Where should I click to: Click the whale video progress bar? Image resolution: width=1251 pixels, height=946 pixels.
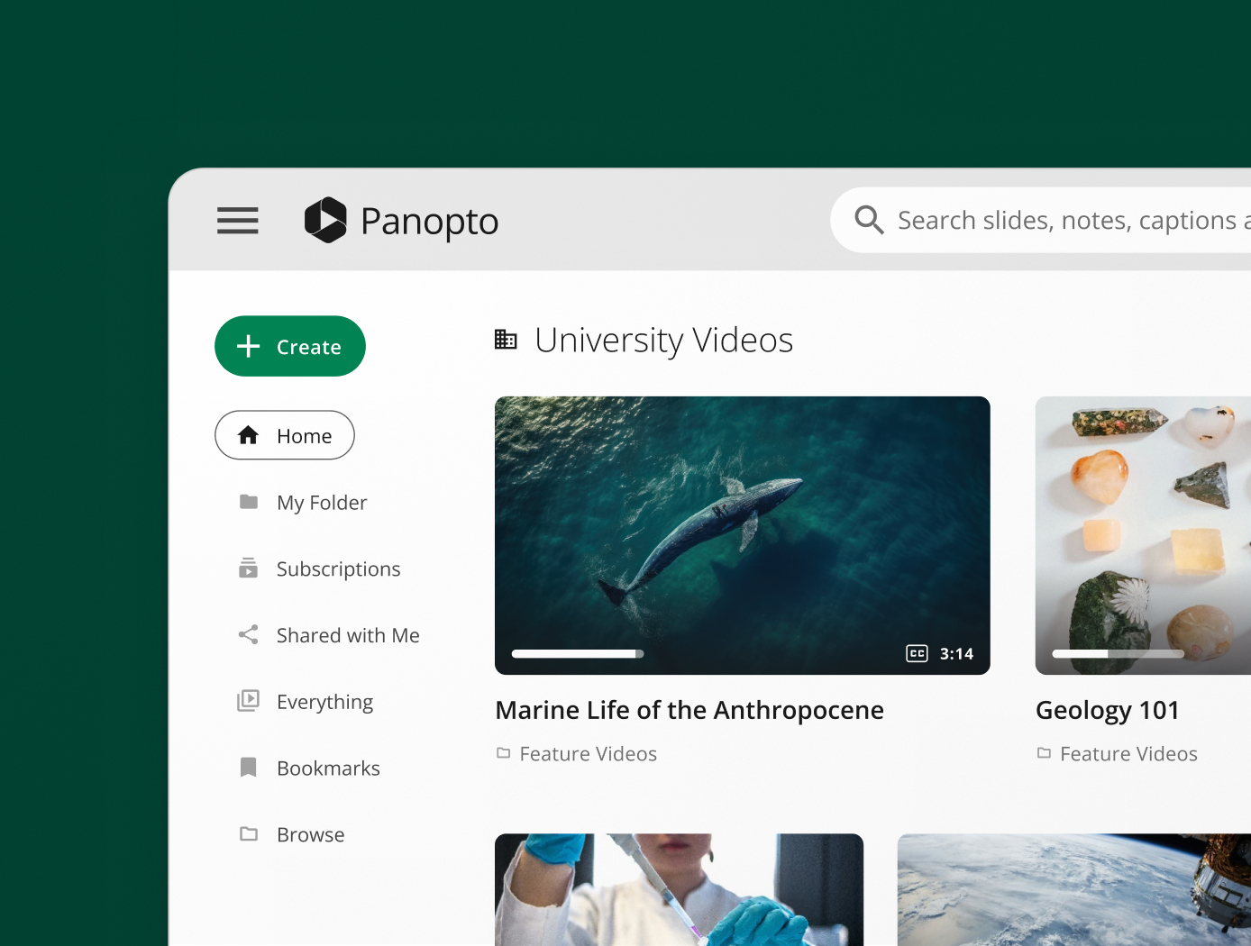(578, 654)
